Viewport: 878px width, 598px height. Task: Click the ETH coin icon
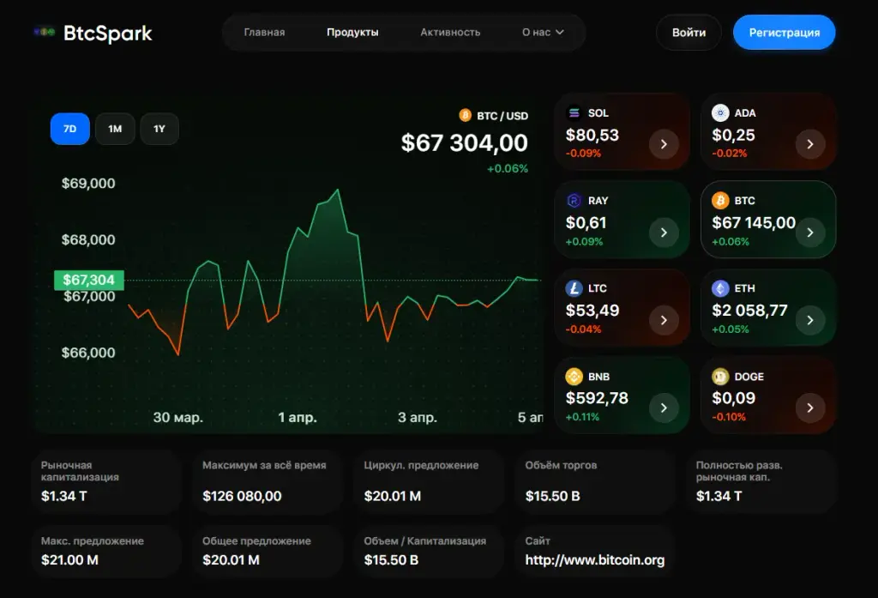click(x=720, y=288)
